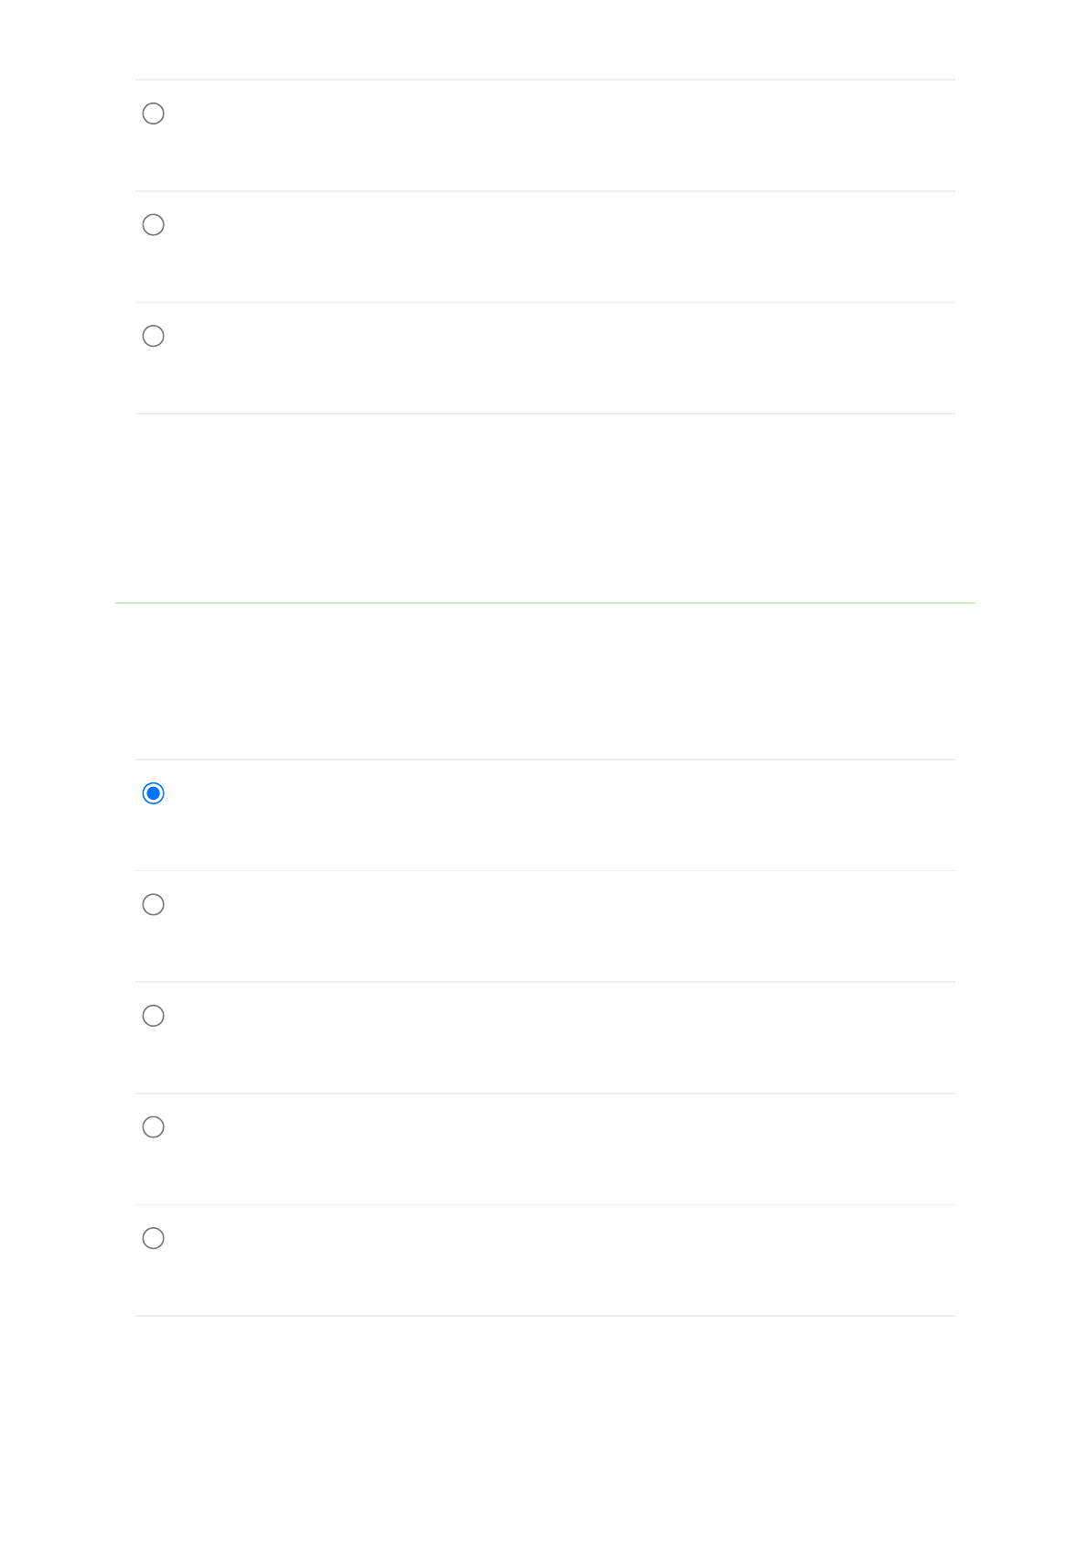This screenshot has height=1541, width=1089.
Task: Choose the middle radio button of the upper group
Action: click(x=153, y=225)
